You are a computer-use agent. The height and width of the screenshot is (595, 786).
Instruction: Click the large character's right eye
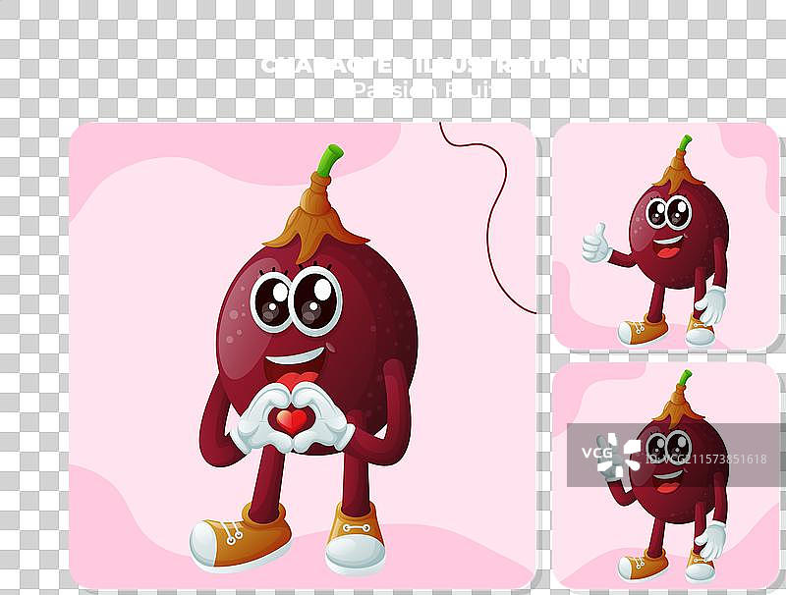point(316,297)
